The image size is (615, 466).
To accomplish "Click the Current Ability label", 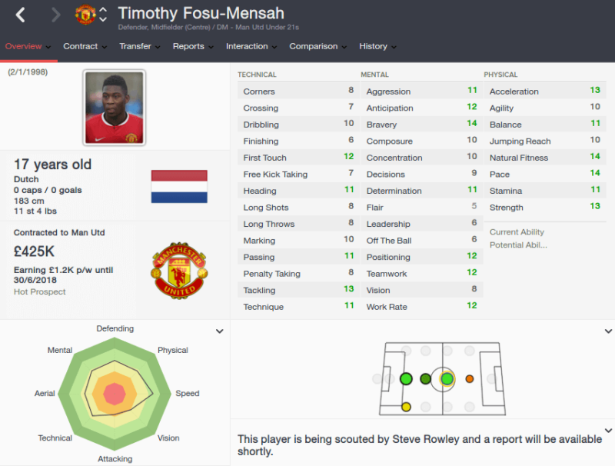I will 517,231.
